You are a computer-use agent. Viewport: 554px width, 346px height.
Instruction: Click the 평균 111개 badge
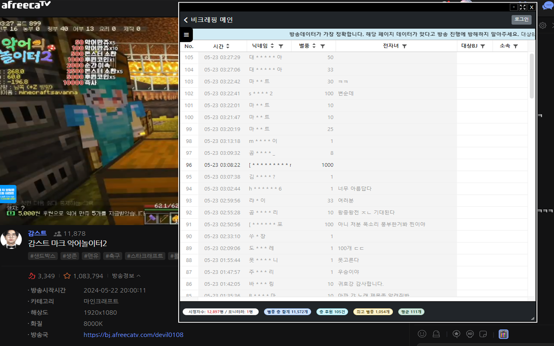tap(411, 312)
